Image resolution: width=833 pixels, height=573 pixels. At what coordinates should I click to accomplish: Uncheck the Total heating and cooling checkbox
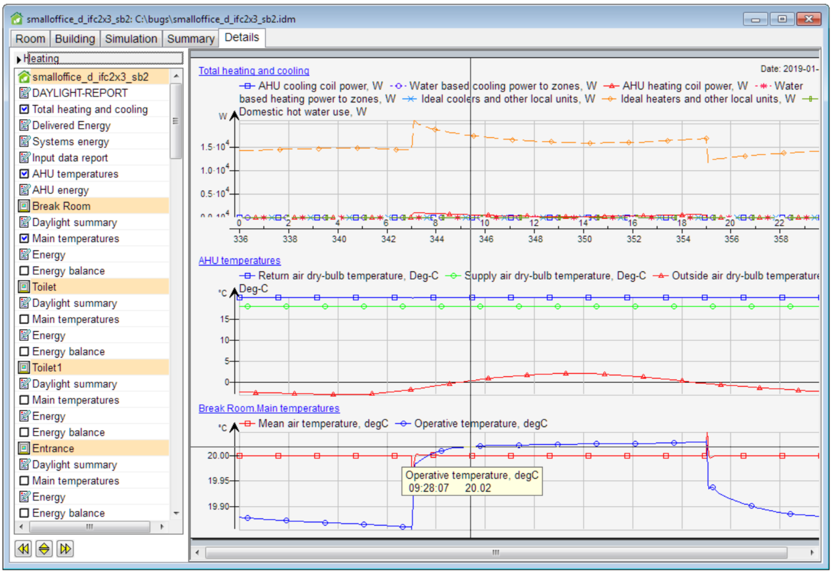coord(24,109)
